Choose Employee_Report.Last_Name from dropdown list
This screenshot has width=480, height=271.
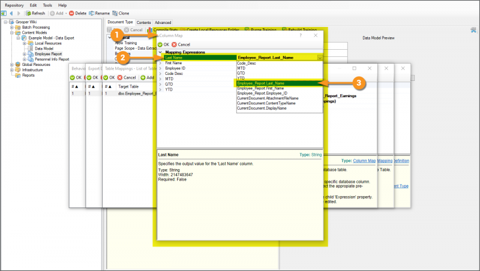[x=280, y=83]
